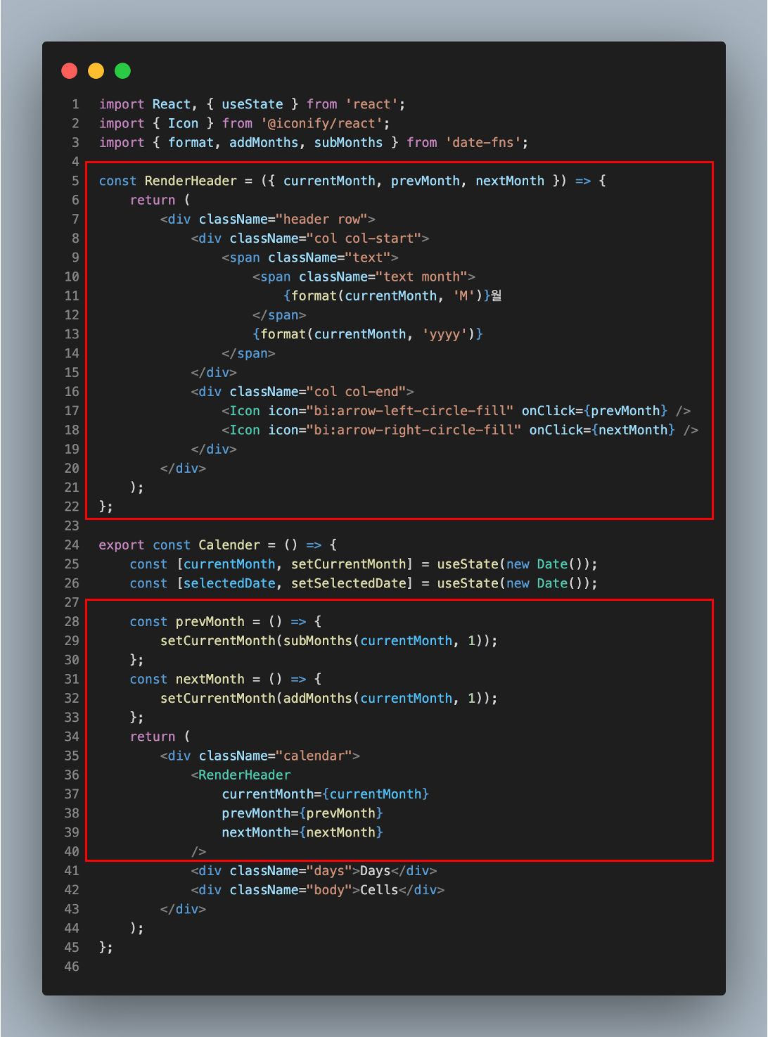Click the export keyword

coord(122,545)
